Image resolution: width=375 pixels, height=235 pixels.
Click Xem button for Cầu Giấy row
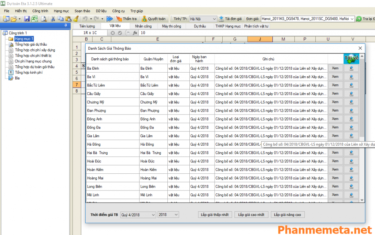point(335,93)
